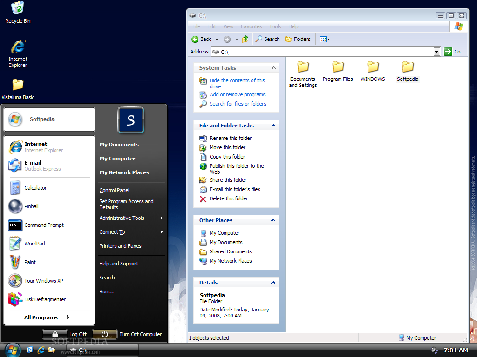Screen dimensions: 477x357
Task: Click the Go button
Action: pos(452,52)
